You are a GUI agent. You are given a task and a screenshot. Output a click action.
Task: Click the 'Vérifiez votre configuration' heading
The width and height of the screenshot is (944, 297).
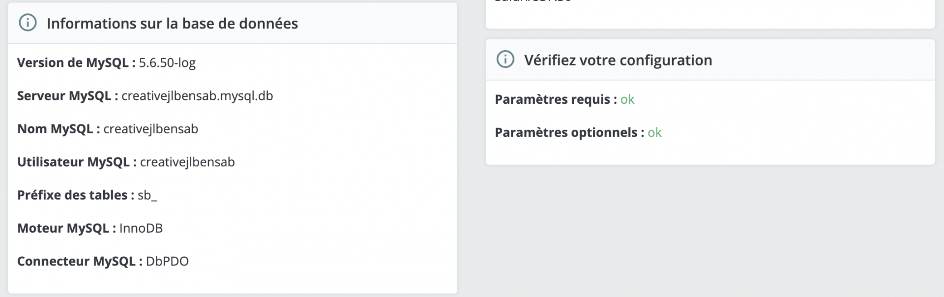(618, 60)
